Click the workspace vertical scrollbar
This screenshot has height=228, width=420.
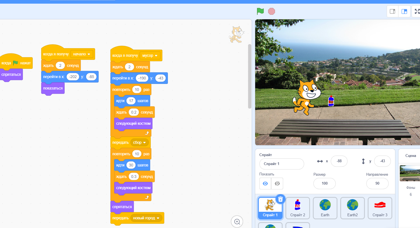(x=250, y=76)
